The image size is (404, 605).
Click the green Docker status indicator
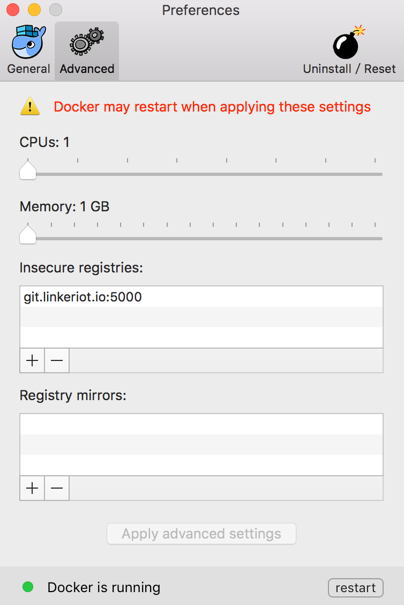tap(28, 587)
